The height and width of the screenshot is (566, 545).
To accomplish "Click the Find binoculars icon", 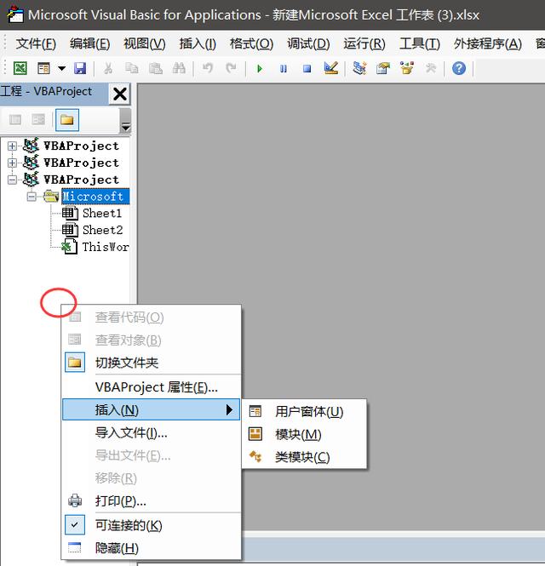I will (x=179, y=68).
